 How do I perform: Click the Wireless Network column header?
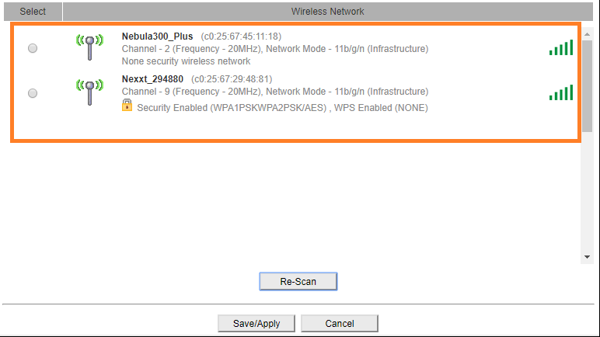(327, 12)
